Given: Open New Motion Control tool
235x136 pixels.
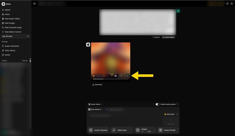Looking at the screenshot, I should [x=11, y=32].
